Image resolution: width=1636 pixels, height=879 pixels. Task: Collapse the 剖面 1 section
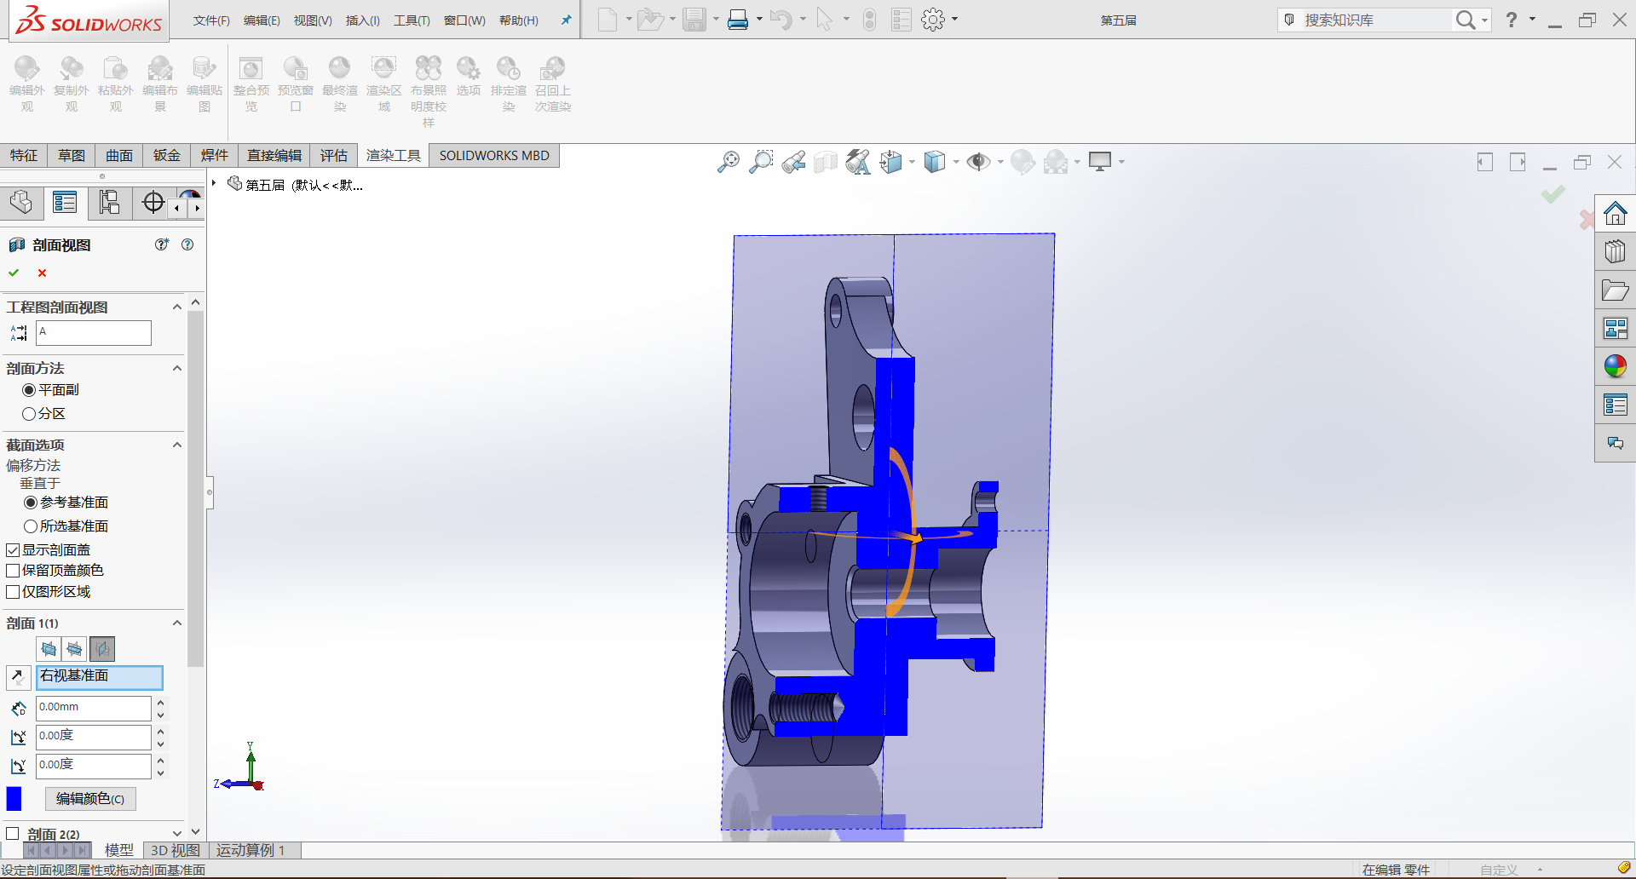pyautogui.click(x=177, y=623)
